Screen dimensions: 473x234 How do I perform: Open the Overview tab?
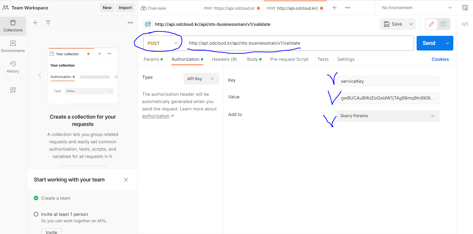point(154,8)
